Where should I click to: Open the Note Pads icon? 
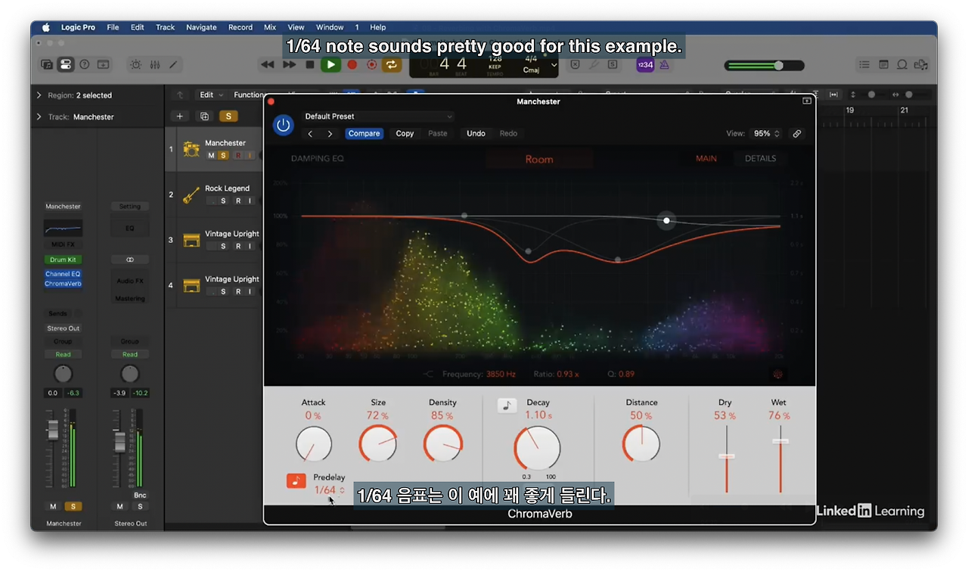[883, 65]
